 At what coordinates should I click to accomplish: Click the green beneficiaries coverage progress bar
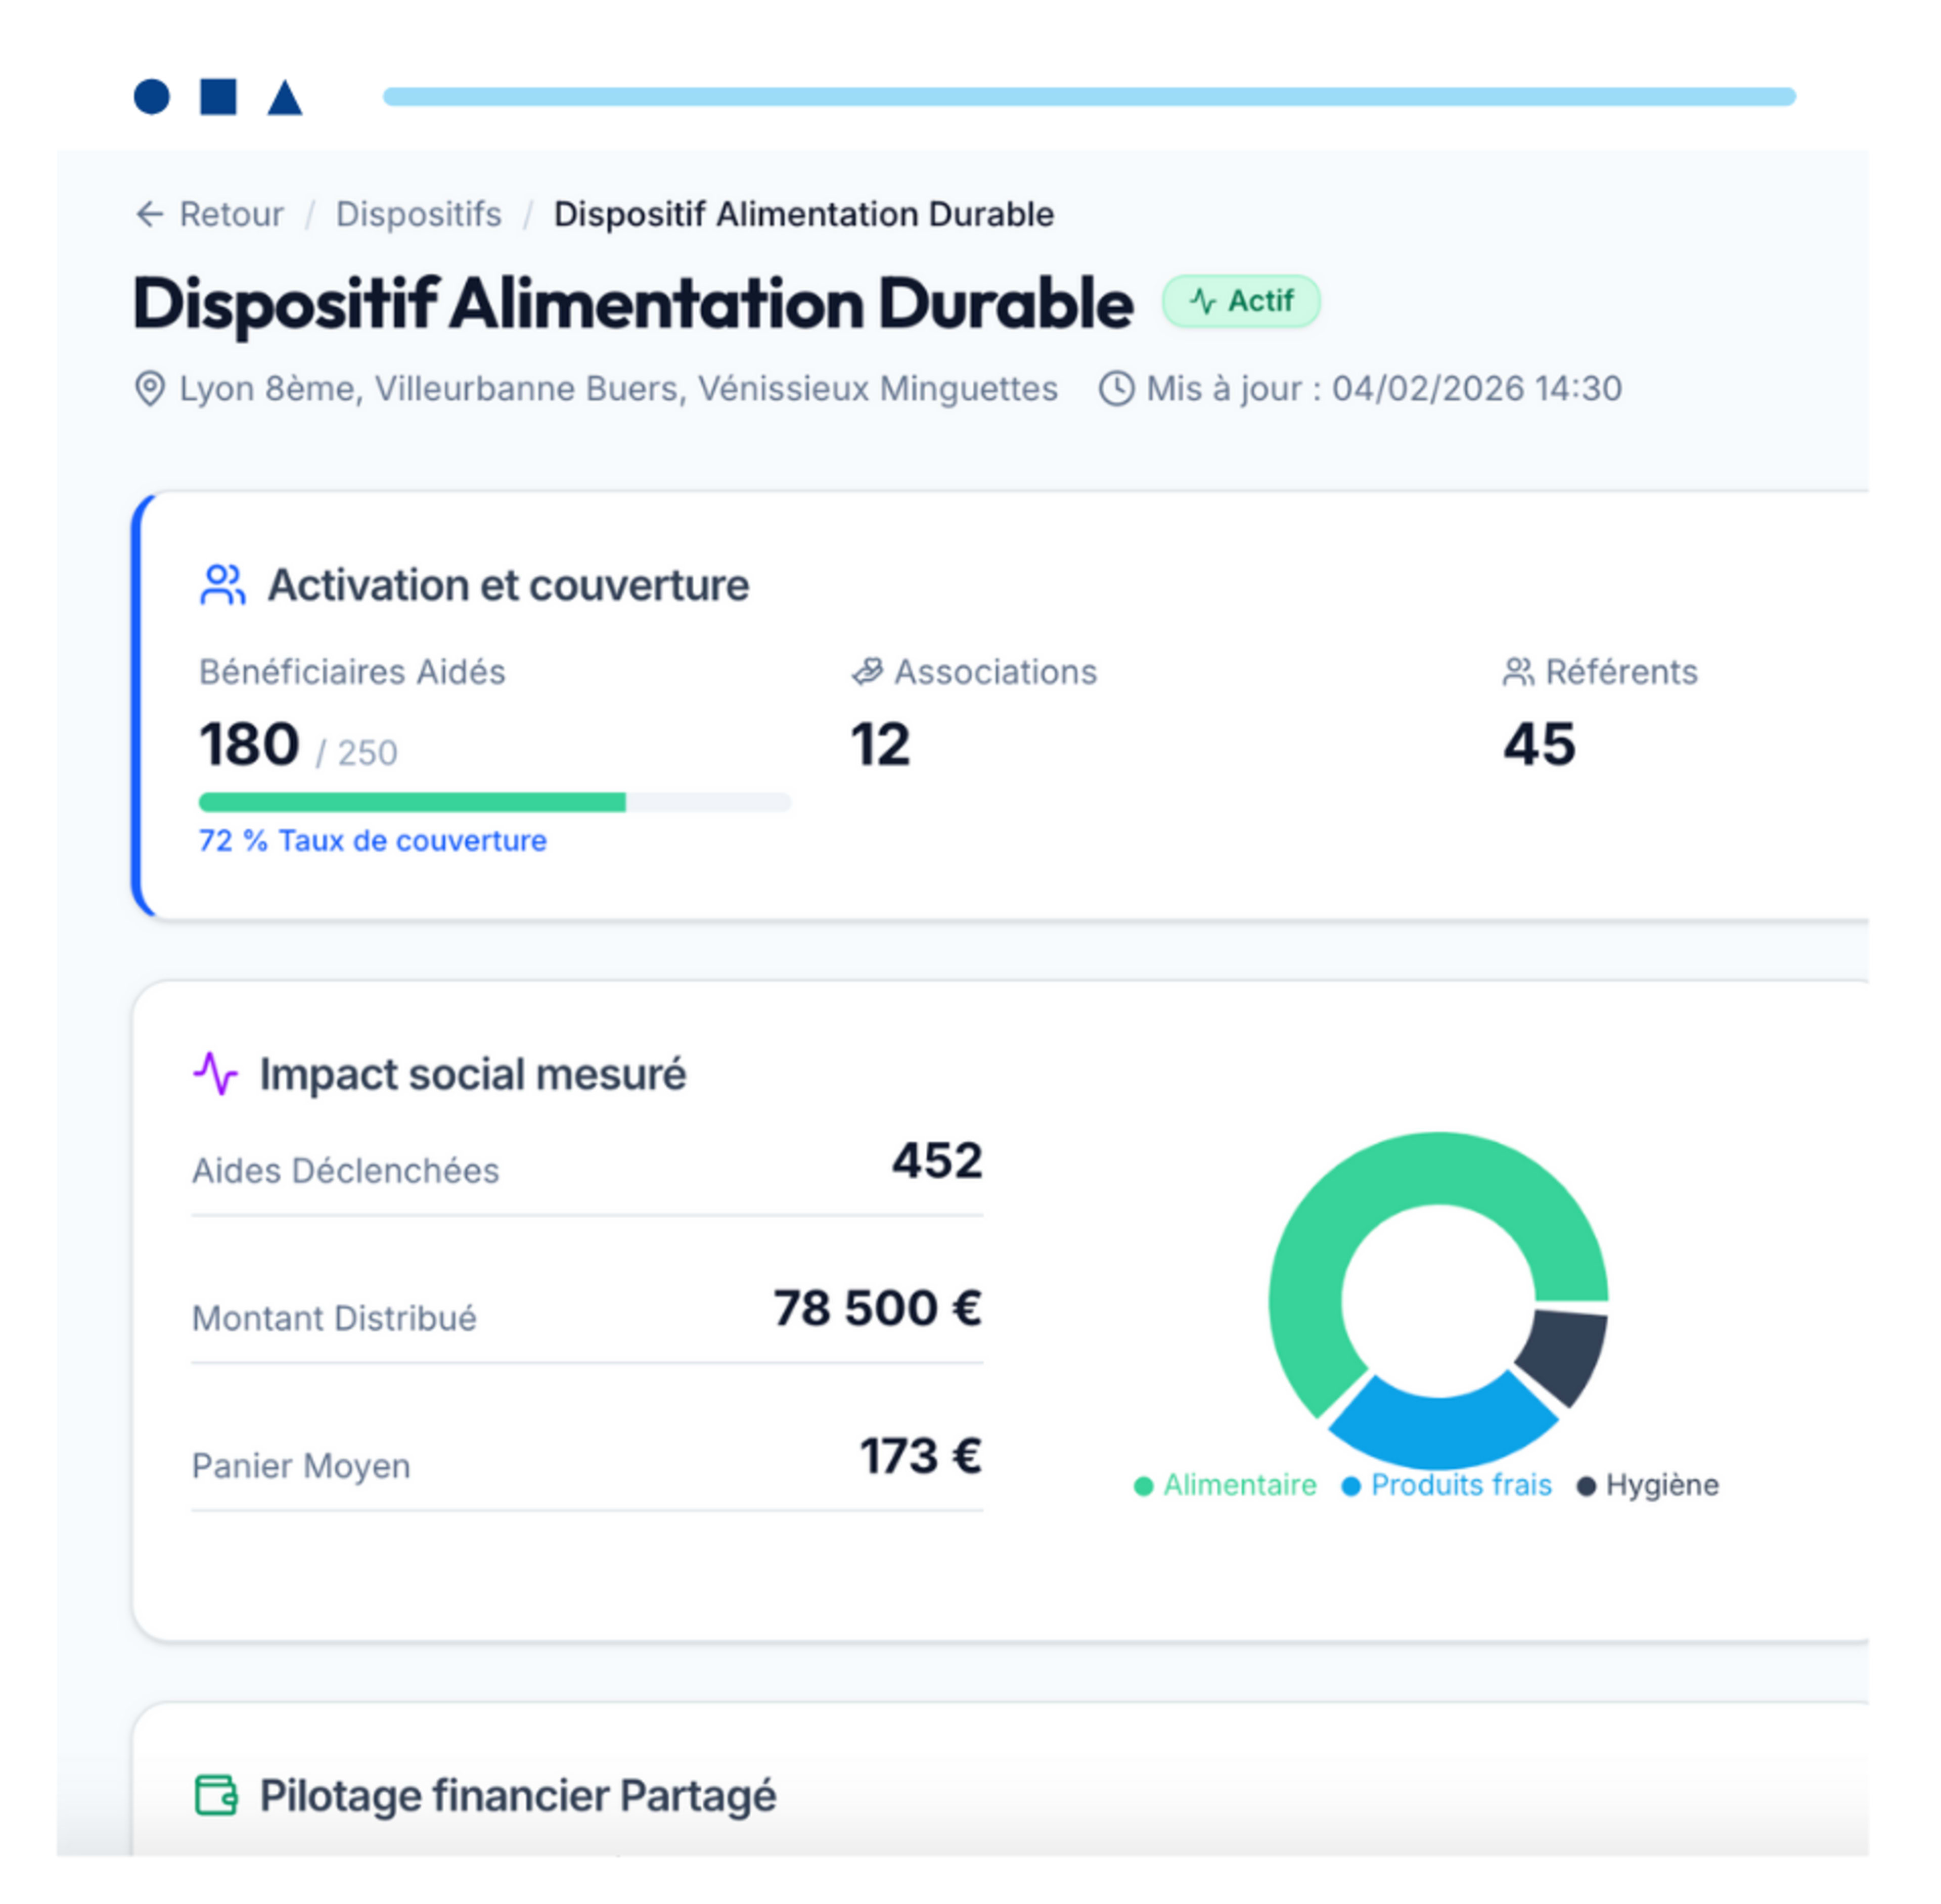412,802
